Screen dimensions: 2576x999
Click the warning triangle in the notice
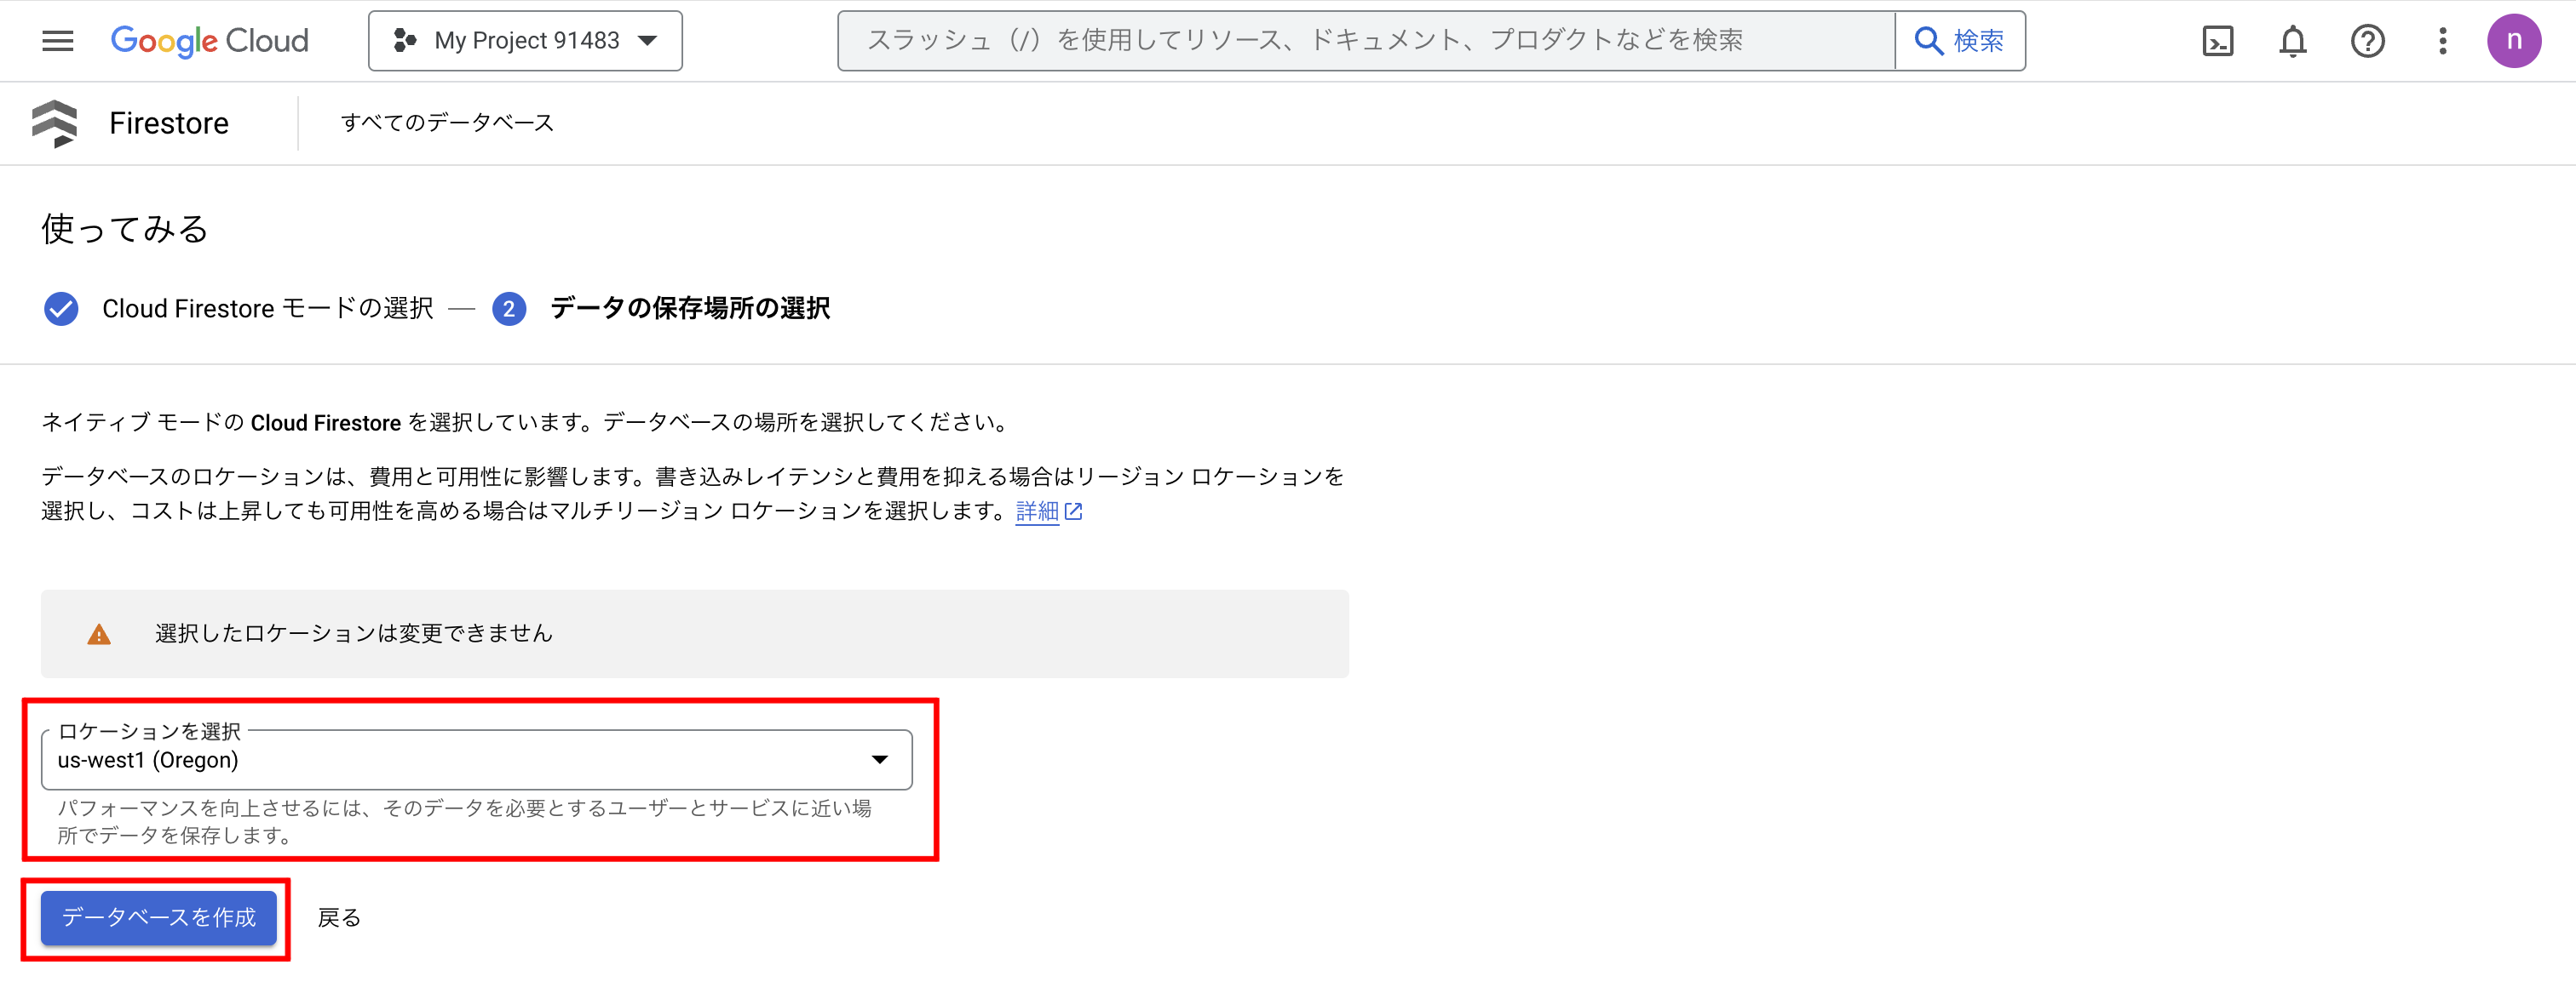(99, 633)
